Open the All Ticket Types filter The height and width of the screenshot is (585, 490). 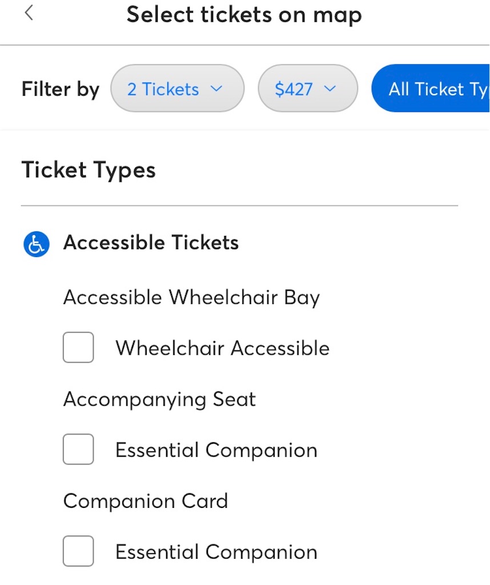pos(431,89)
